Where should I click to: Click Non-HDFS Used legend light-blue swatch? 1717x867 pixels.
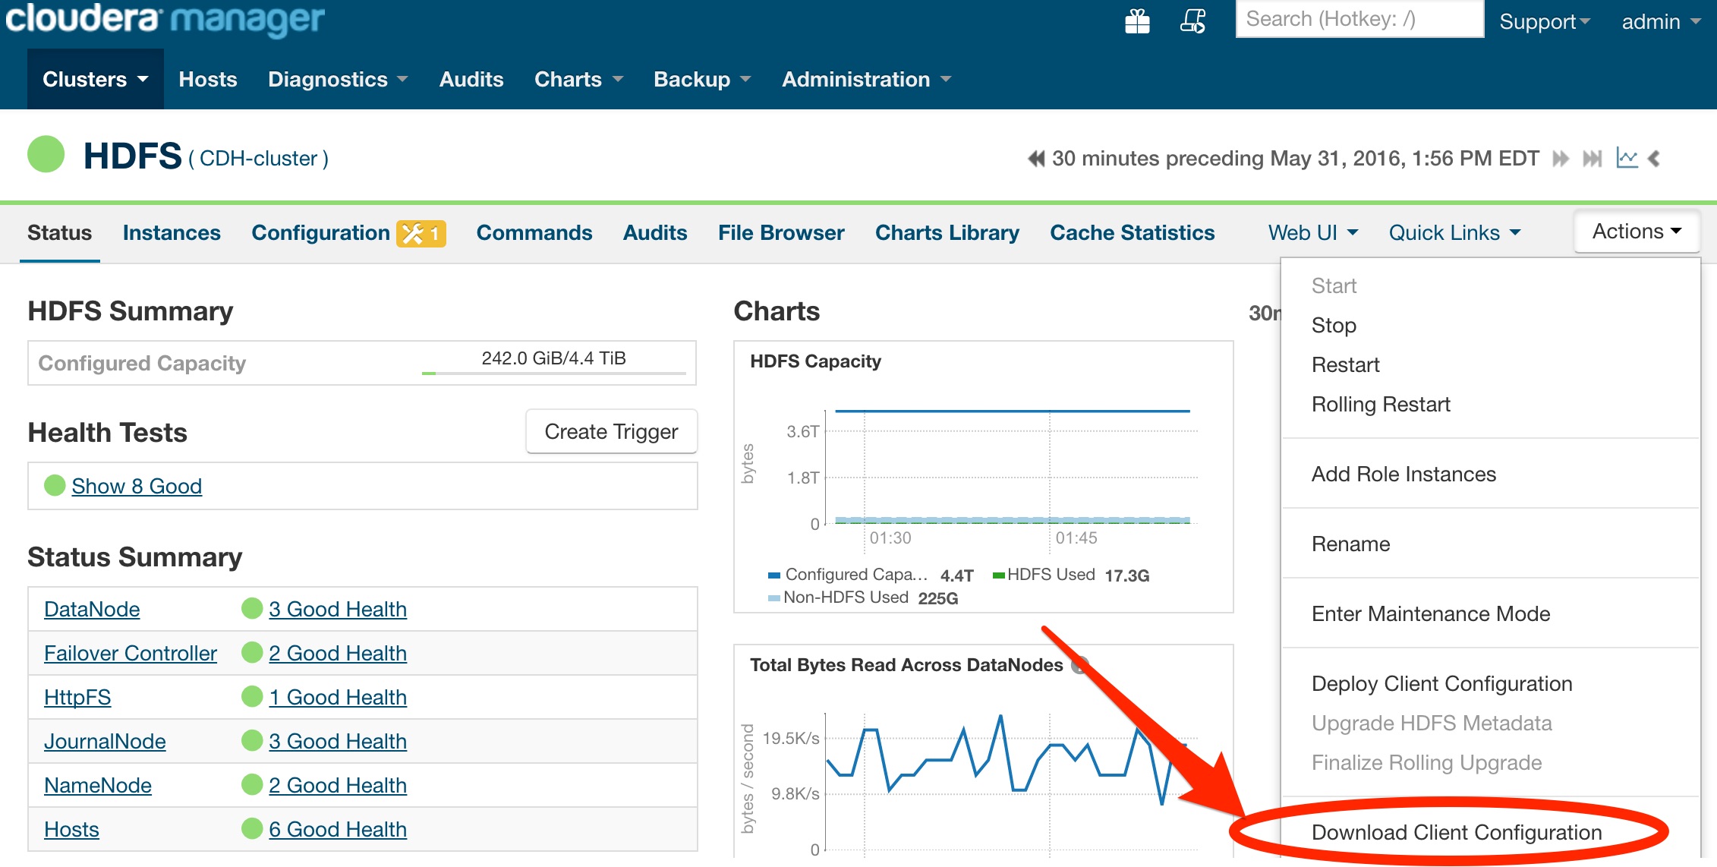[774, 598]
